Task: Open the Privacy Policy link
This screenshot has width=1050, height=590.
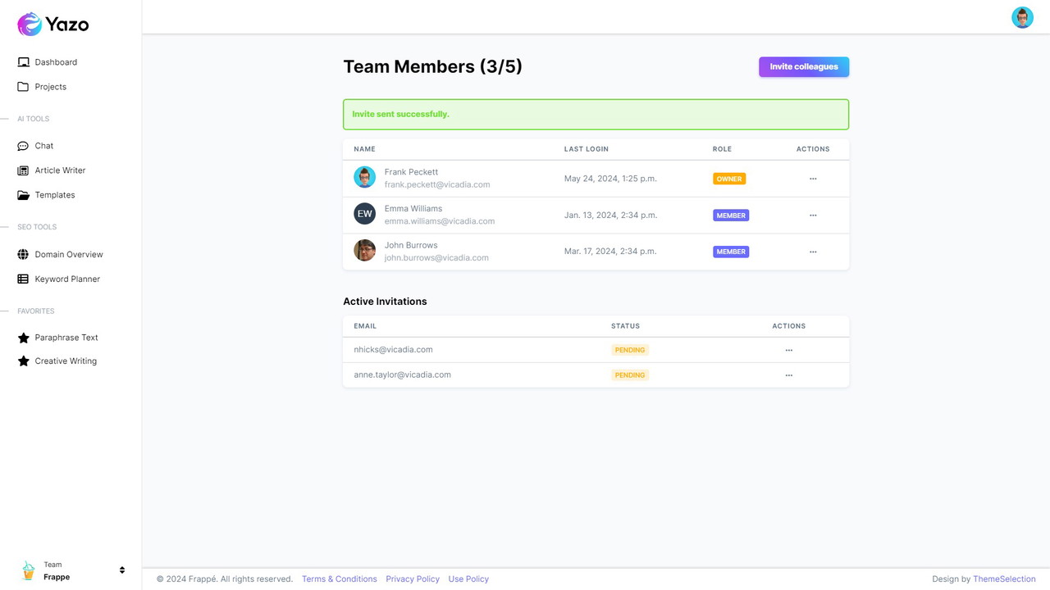Action: pyautogui.click(x=413, y=579)
